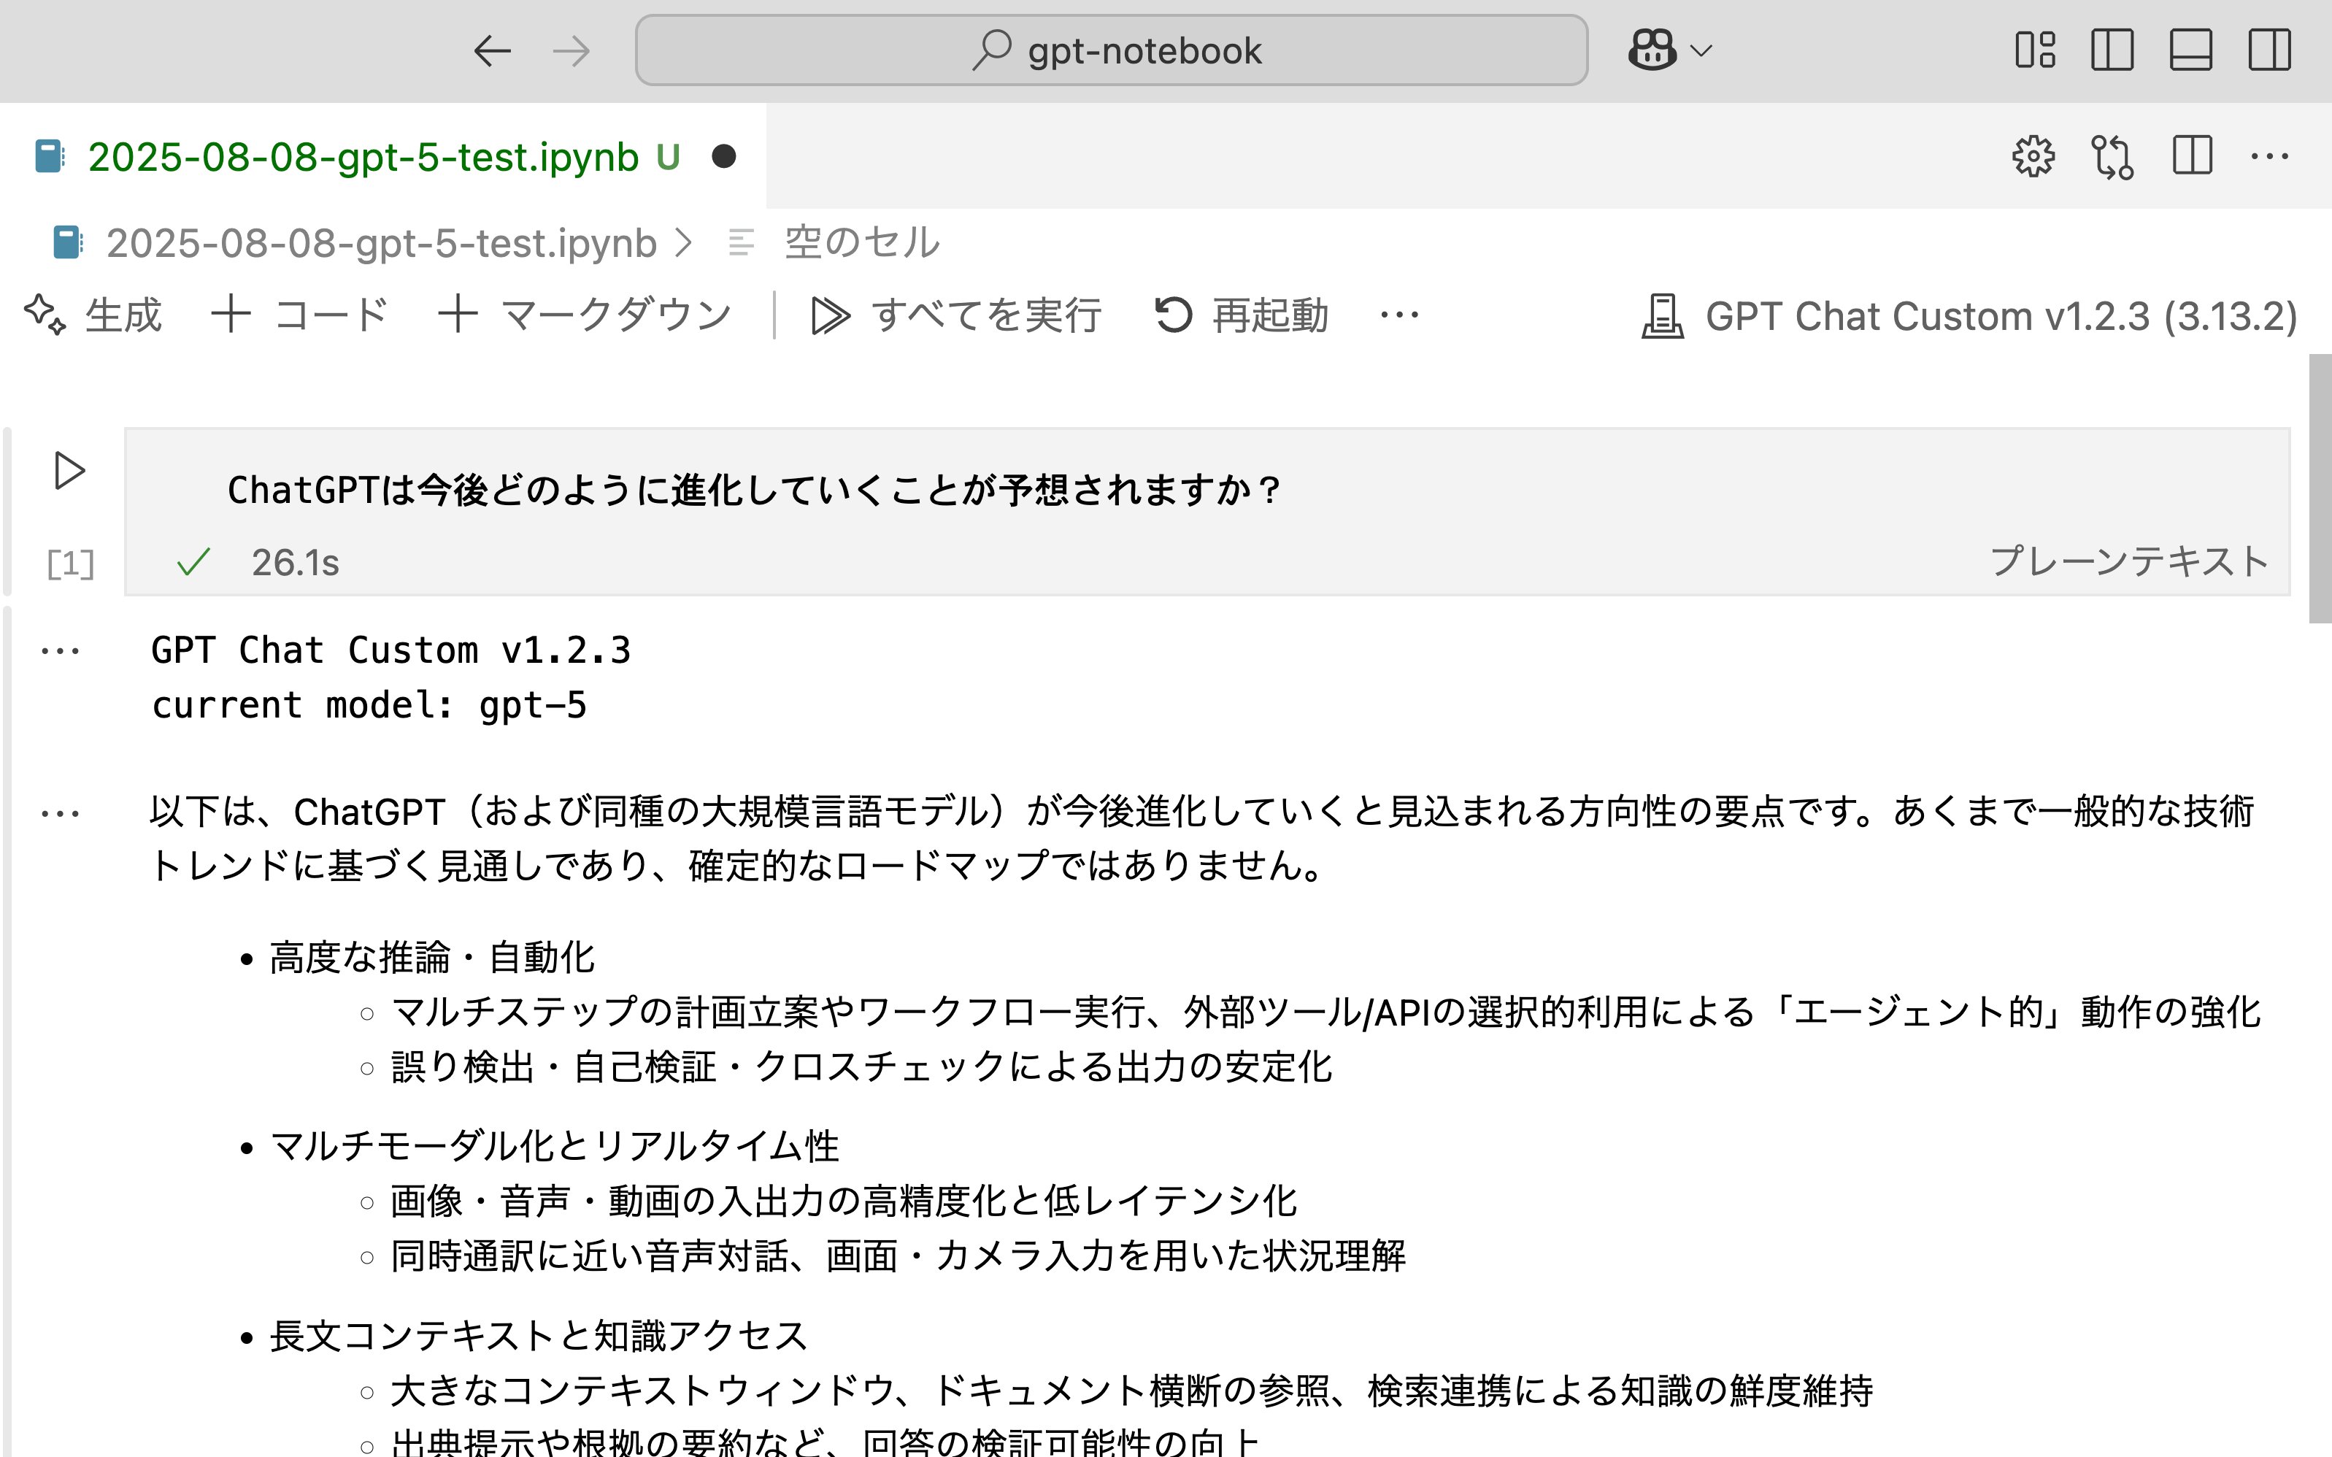This screenshot has height=1457, width=2332.
Task: Click 生成 generate button
Action: [94, 315]
